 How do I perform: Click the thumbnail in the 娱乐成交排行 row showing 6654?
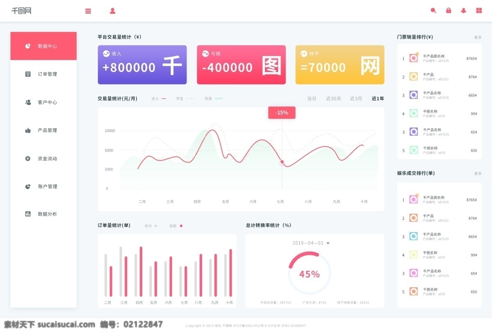[414, 237]
